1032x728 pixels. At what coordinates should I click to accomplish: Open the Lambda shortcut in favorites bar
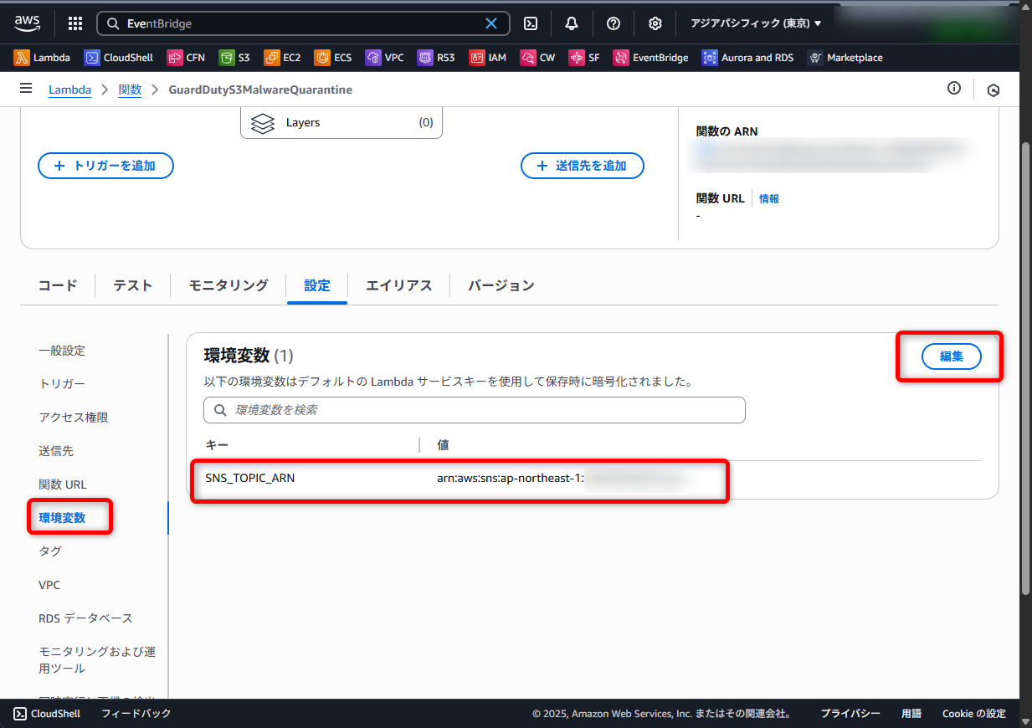coord(43,58)
